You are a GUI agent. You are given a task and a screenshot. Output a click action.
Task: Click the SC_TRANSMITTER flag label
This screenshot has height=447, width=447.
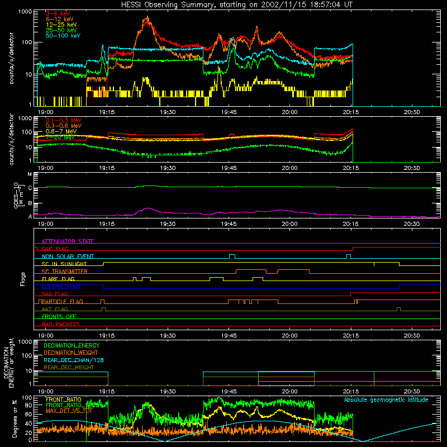(x=65, y=272)
